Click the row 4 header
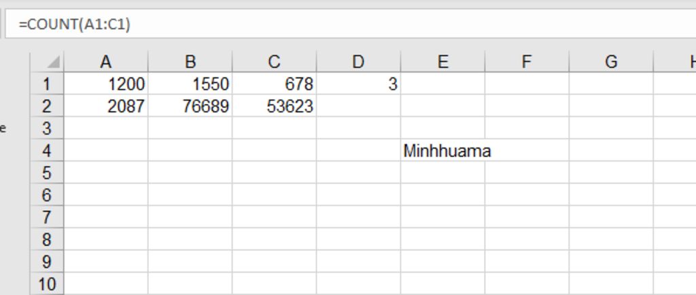 click(47, 150)
